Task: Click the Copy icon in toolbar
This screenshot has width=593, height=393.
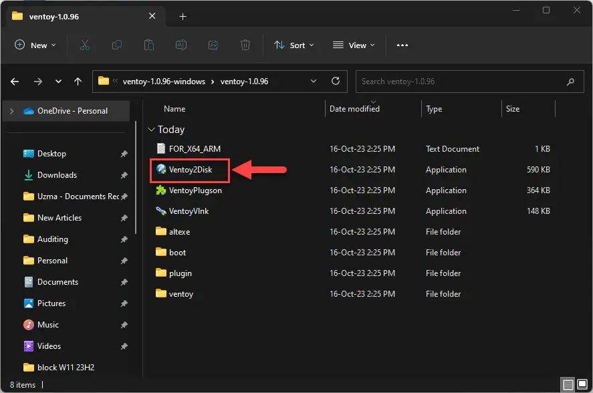Action: [x=117, y=45]
